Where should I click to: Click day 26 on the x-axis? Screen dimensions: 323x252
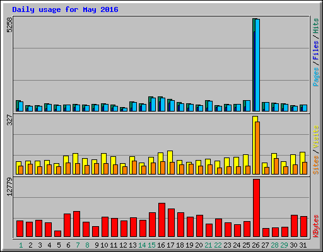click(255, 245)
